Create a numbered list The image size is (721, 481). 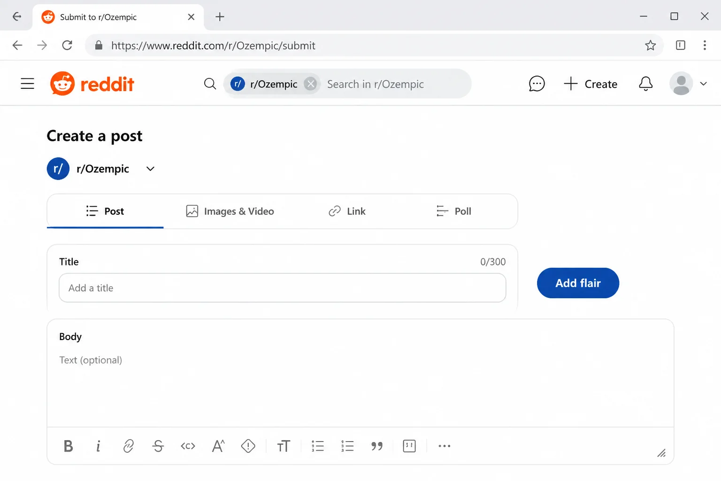(x=347, y=446)
